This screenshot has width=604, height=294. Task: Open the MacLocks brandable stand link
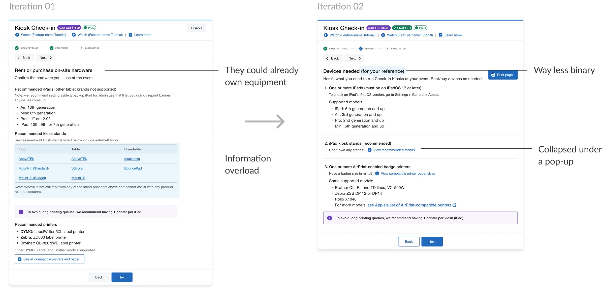pos(132,159)
